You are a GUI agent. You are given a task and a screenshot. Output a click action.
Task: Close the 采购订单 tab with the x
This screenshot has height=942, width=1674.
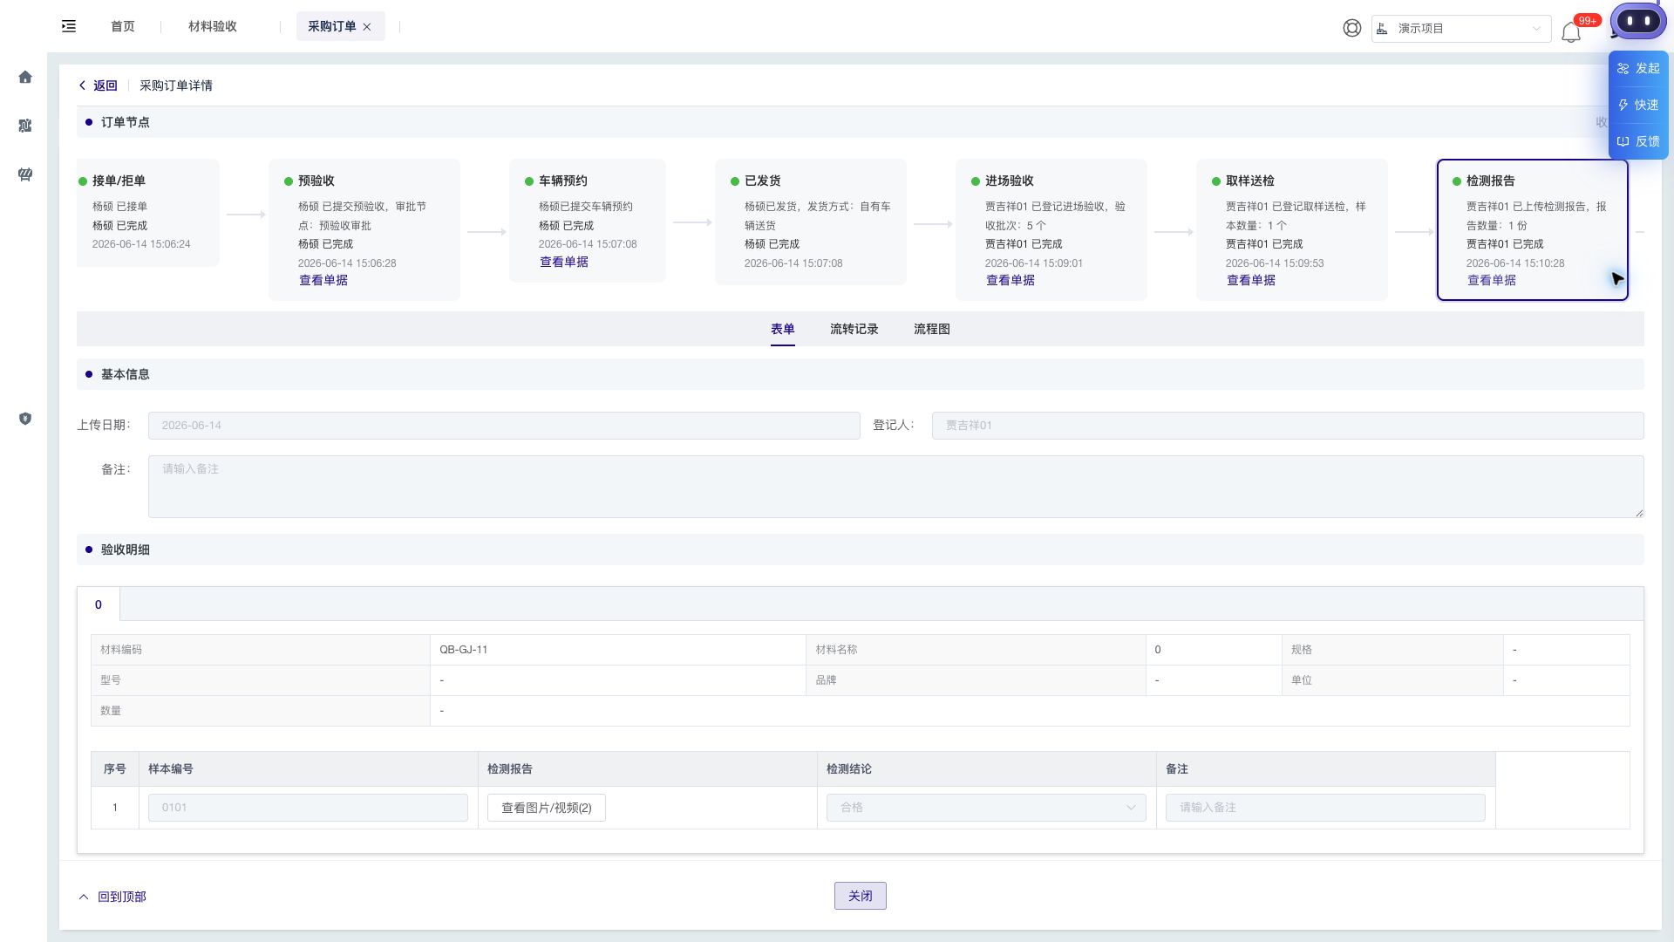[x=367, y=27]
